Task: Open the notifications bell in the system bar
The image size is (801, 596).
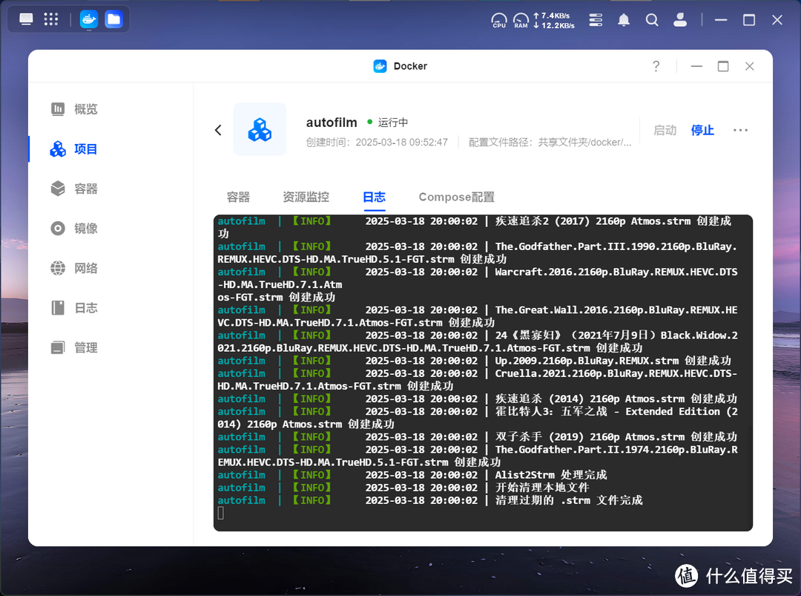Action: click(x=624, y=20)
